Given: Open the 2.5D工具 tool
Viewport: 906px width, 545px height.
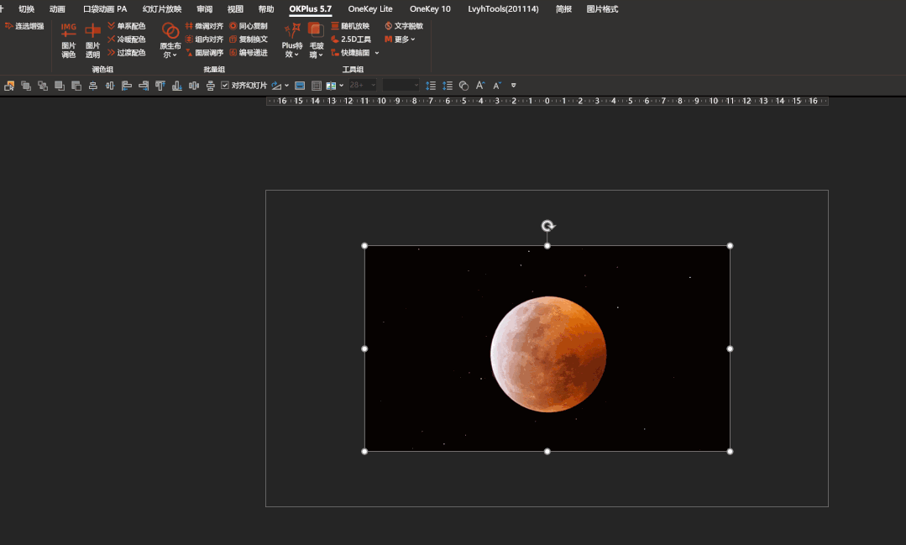Looking at the screenshot, I should [x=351, y=39].
